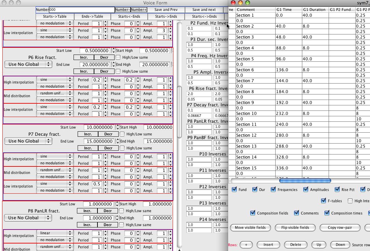This screenshot has height=251, width=370.
Task: Toggle the Rise Pct checkbox
Action: 337,189
